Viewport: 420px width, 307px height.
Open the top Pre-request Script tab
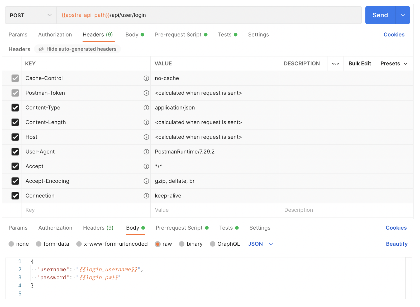coord(178,34)
